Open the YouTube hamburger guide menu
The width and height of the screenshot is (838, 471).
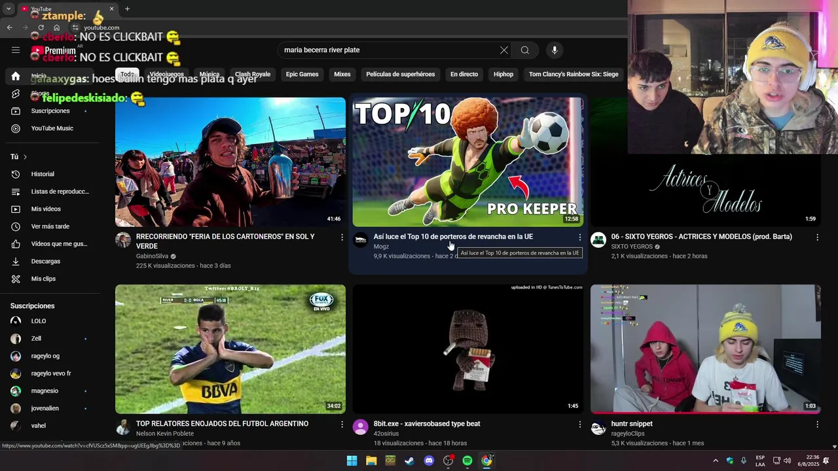[16, 50]
